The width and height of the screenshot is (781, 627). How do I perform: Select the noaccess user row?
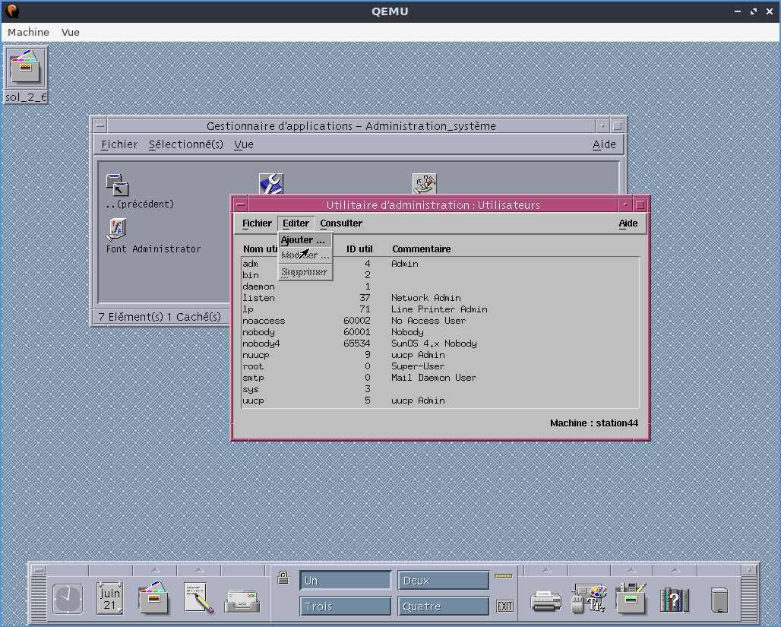(x=441, y=321)
